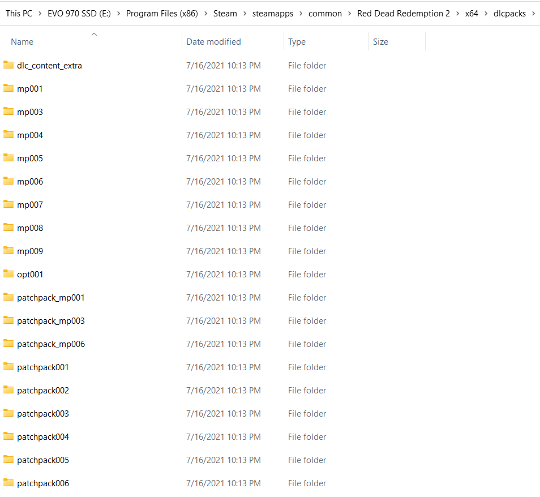This screenshot has height=497, width=540.
Task: Select the patchpack_mp003 folder name
Action: [51, 320]
